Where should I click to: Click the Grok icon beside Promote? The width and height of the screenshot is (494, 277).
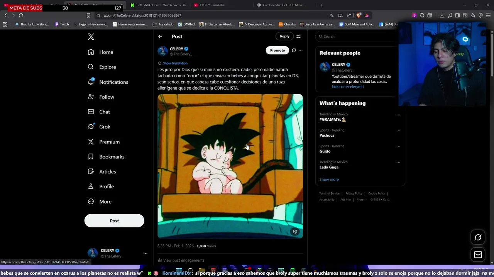[294, 50]
